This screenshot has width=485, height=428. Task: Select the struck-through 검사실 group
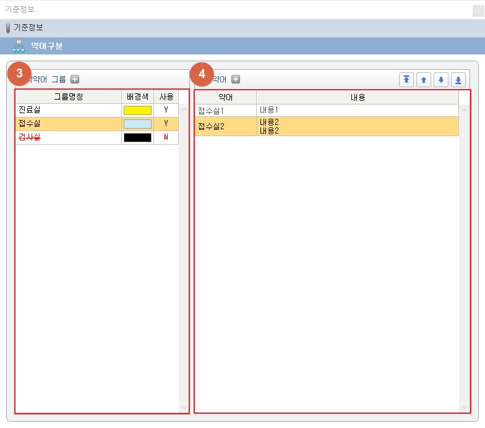pos(68,137)
